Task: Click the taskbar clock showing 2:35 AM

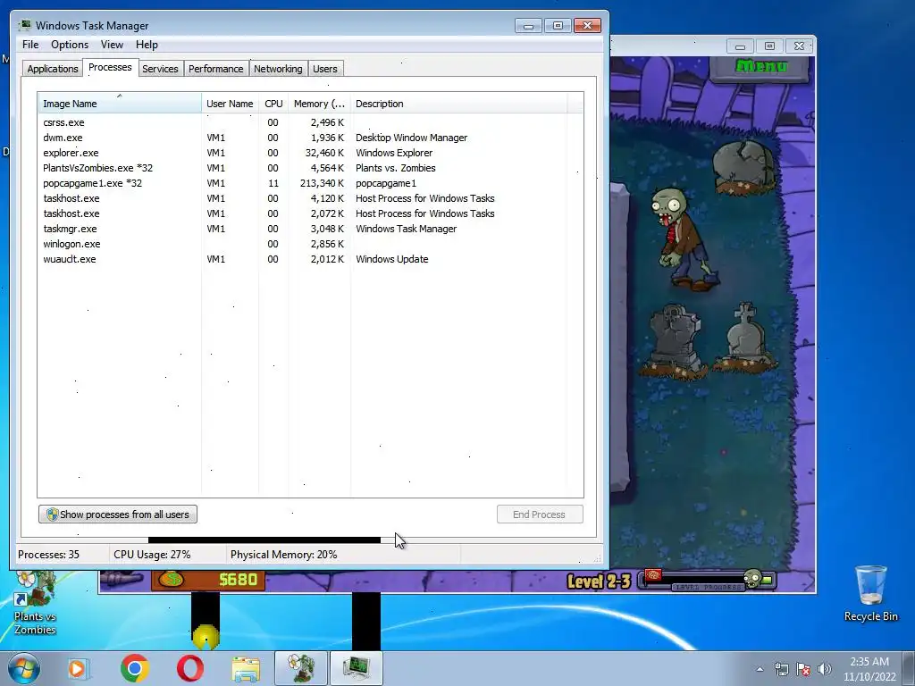Action: 869,669
